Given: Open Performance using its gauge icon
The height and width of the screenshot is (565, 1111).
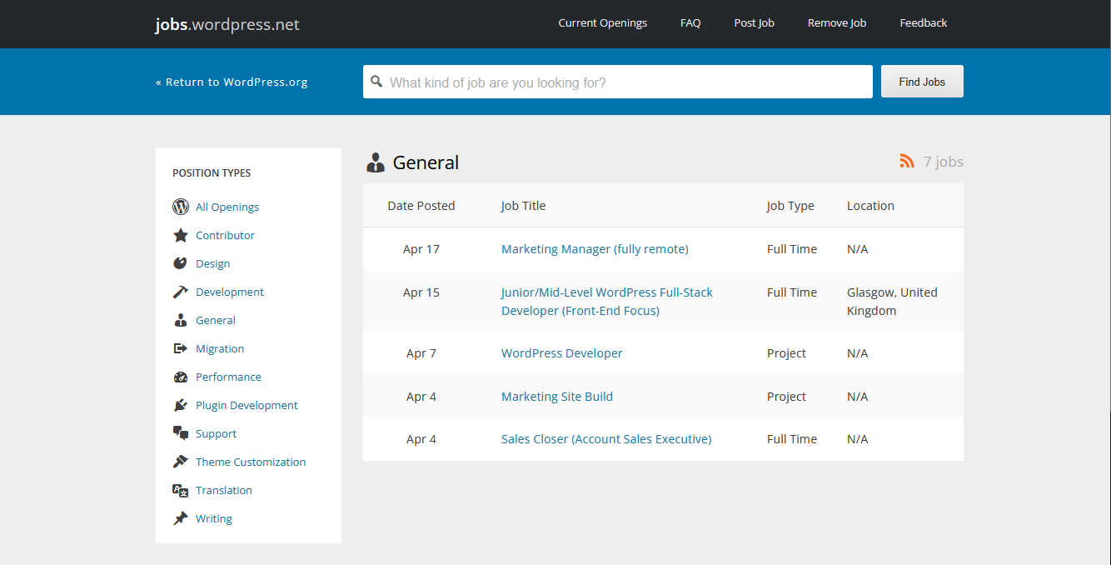Looking at the screenshot, I should (181, 377).
